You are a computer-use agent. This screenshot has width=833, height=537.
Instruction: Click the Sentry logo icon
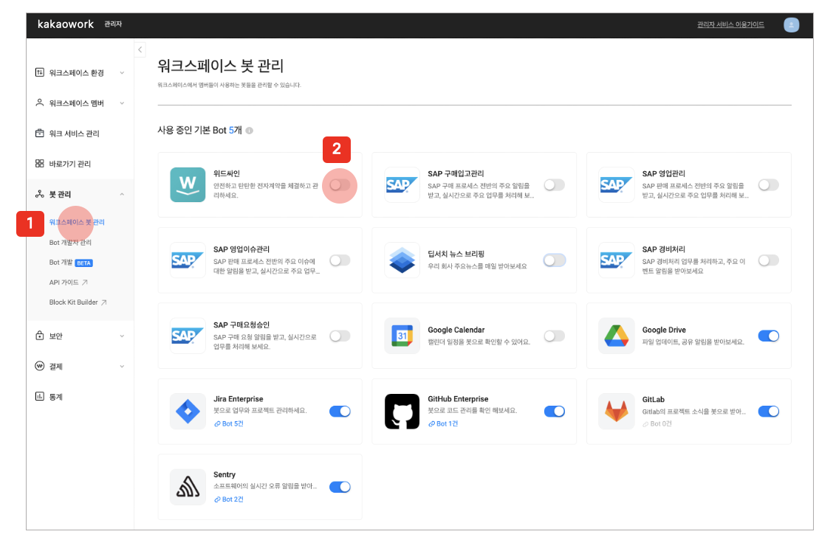(x=188, y=487)
